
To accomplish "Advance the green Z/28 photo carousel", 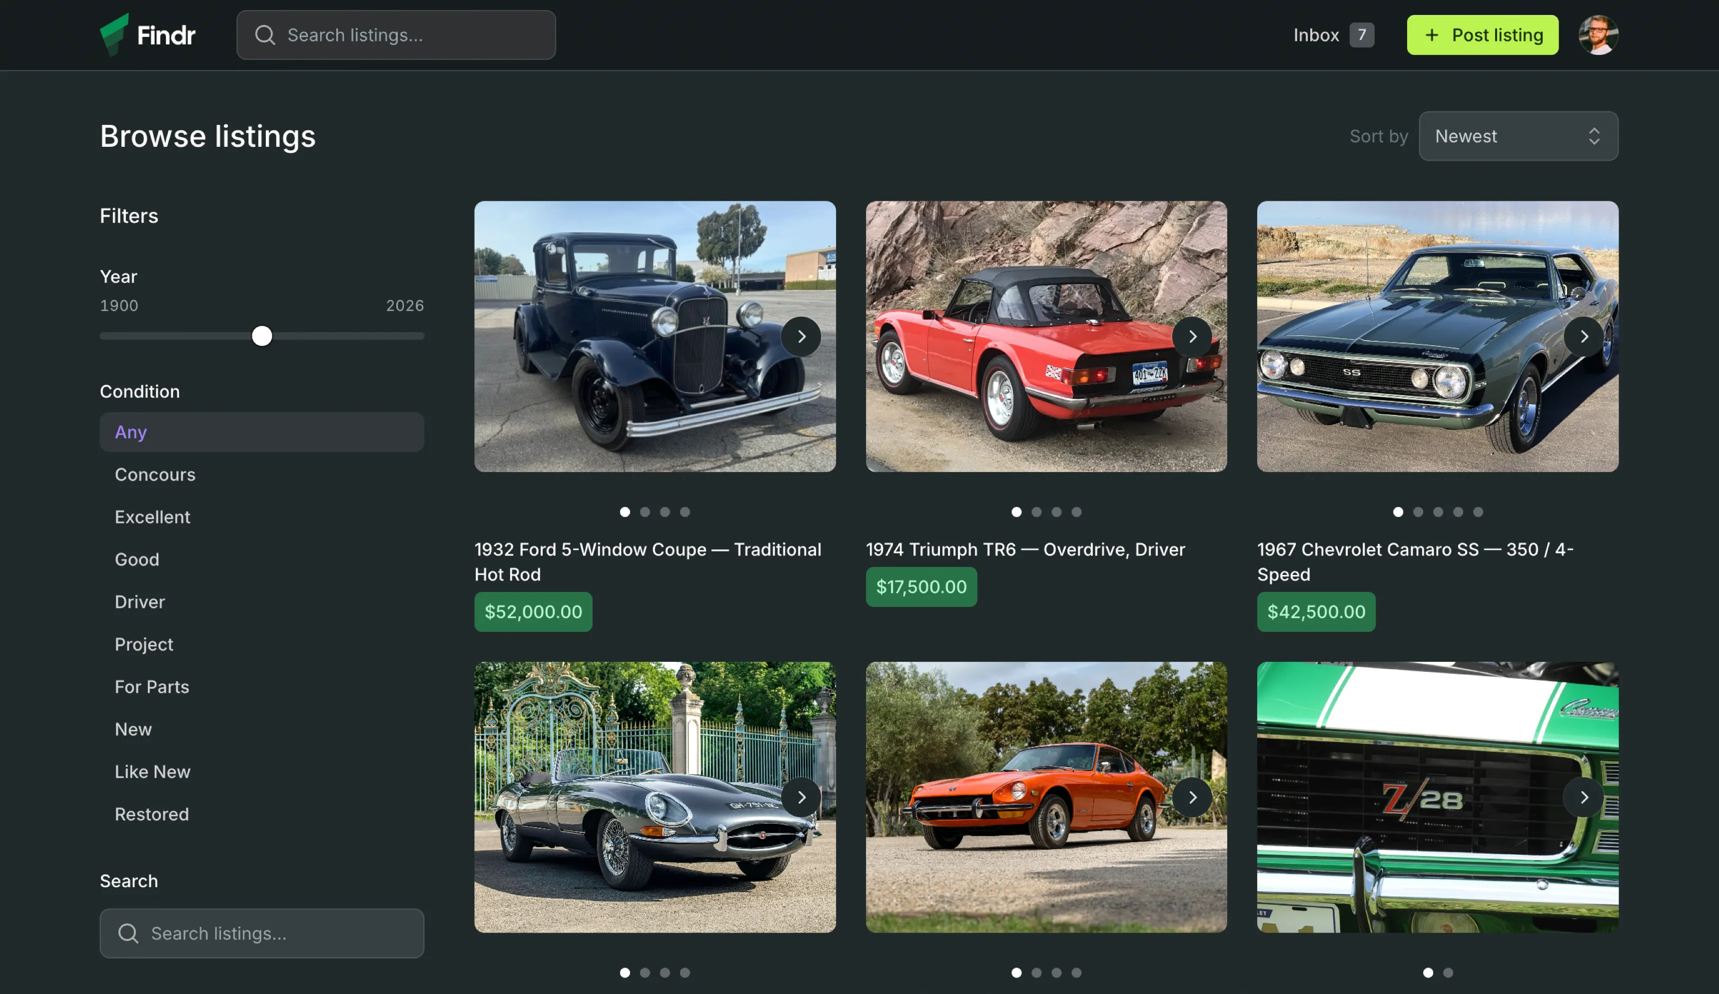I will [1584, 797].
